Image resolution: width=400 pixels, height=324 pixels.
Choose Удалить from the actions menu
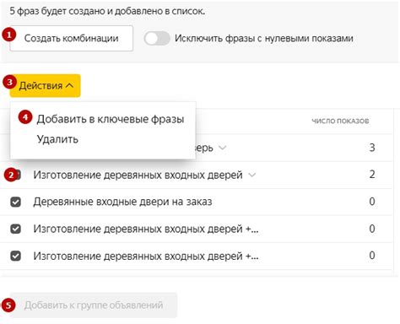point(57,139)
